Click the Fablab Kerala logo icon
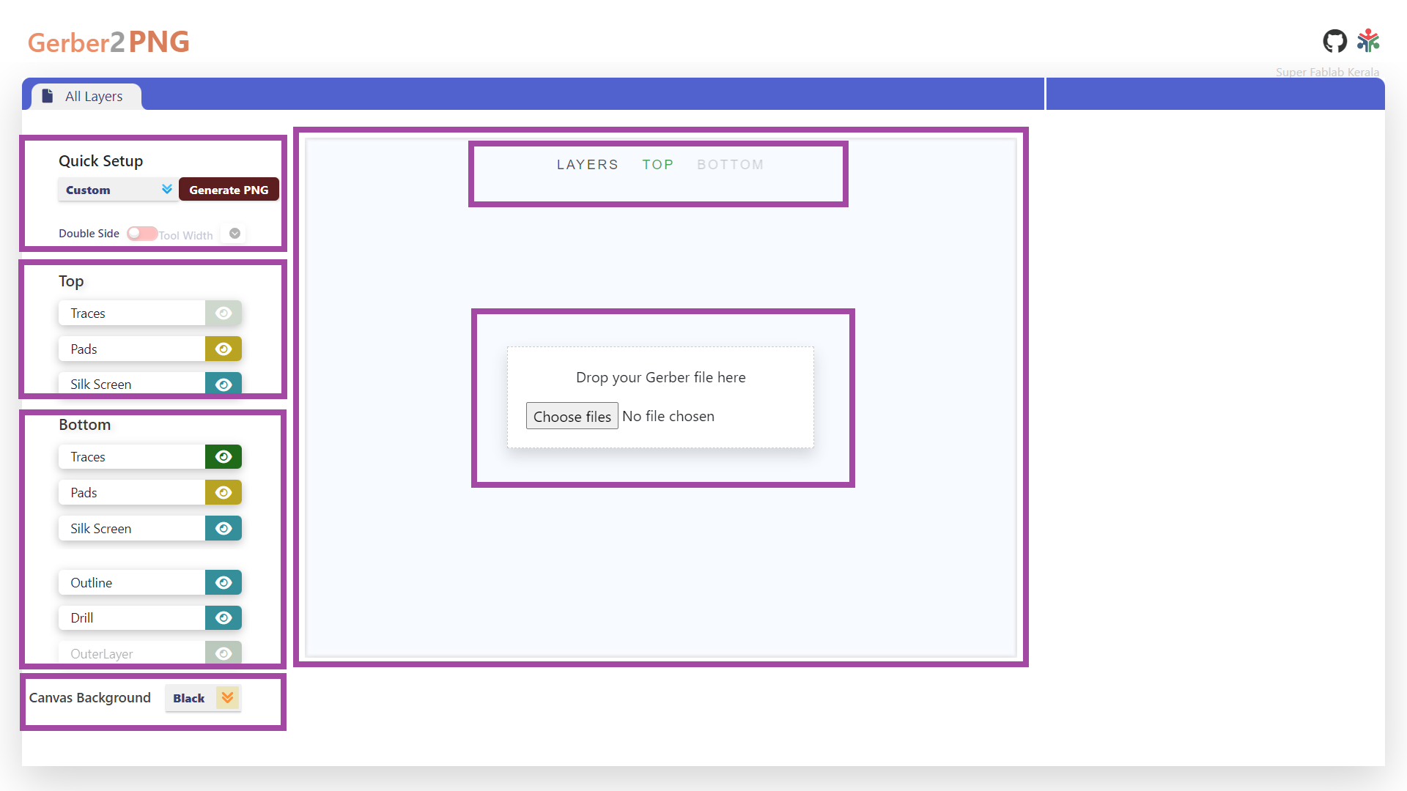This screenshot has width=1407, height=791. click(x=1368, y=41)
